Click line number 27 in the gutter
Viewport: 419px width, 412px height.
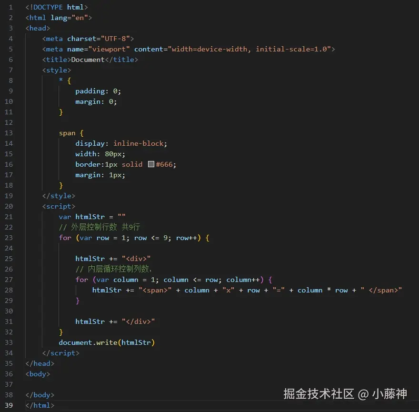coord(9,280)
